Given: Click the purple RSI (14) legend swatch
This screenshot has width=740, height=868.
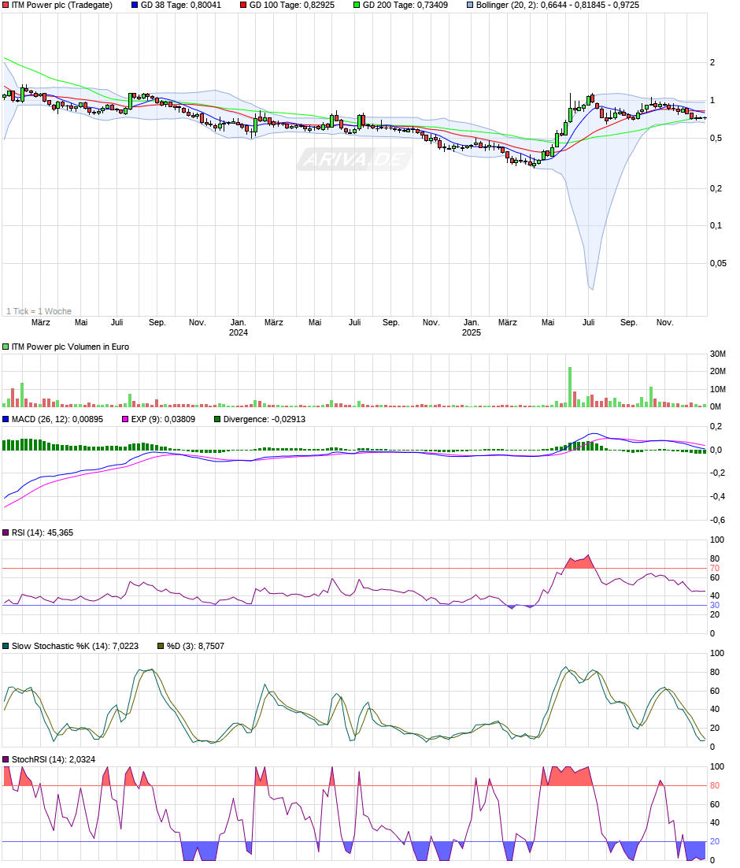Looking at the screenshot, I should [x=6, y=532].
